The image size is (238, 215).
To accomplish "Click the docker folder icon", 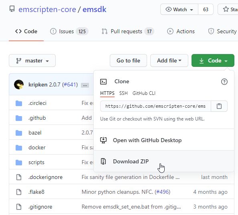I will pyautogui.click(x=19, y=147).
